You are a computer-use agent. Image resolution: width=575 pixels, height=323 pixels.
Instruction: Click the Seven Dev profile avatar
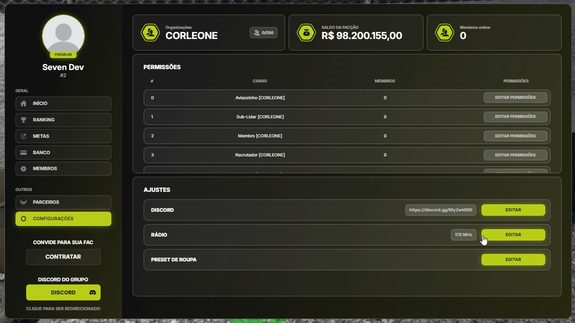[63, 35]
